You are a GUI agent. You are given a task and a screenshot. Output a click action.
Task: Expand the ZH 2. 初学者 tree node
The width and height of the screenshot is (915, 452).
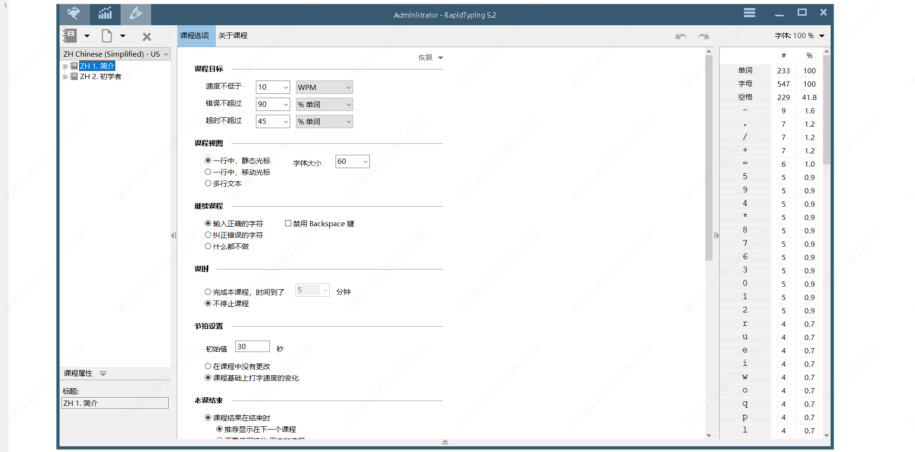[65, 77]
